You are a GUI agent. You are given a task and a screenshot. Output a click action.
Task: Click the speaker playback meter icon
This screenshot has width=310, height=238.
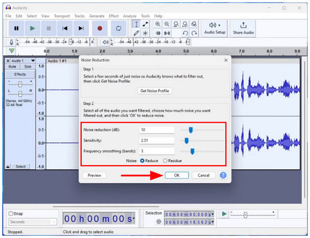pyautogui.click(x=105, y=42)
